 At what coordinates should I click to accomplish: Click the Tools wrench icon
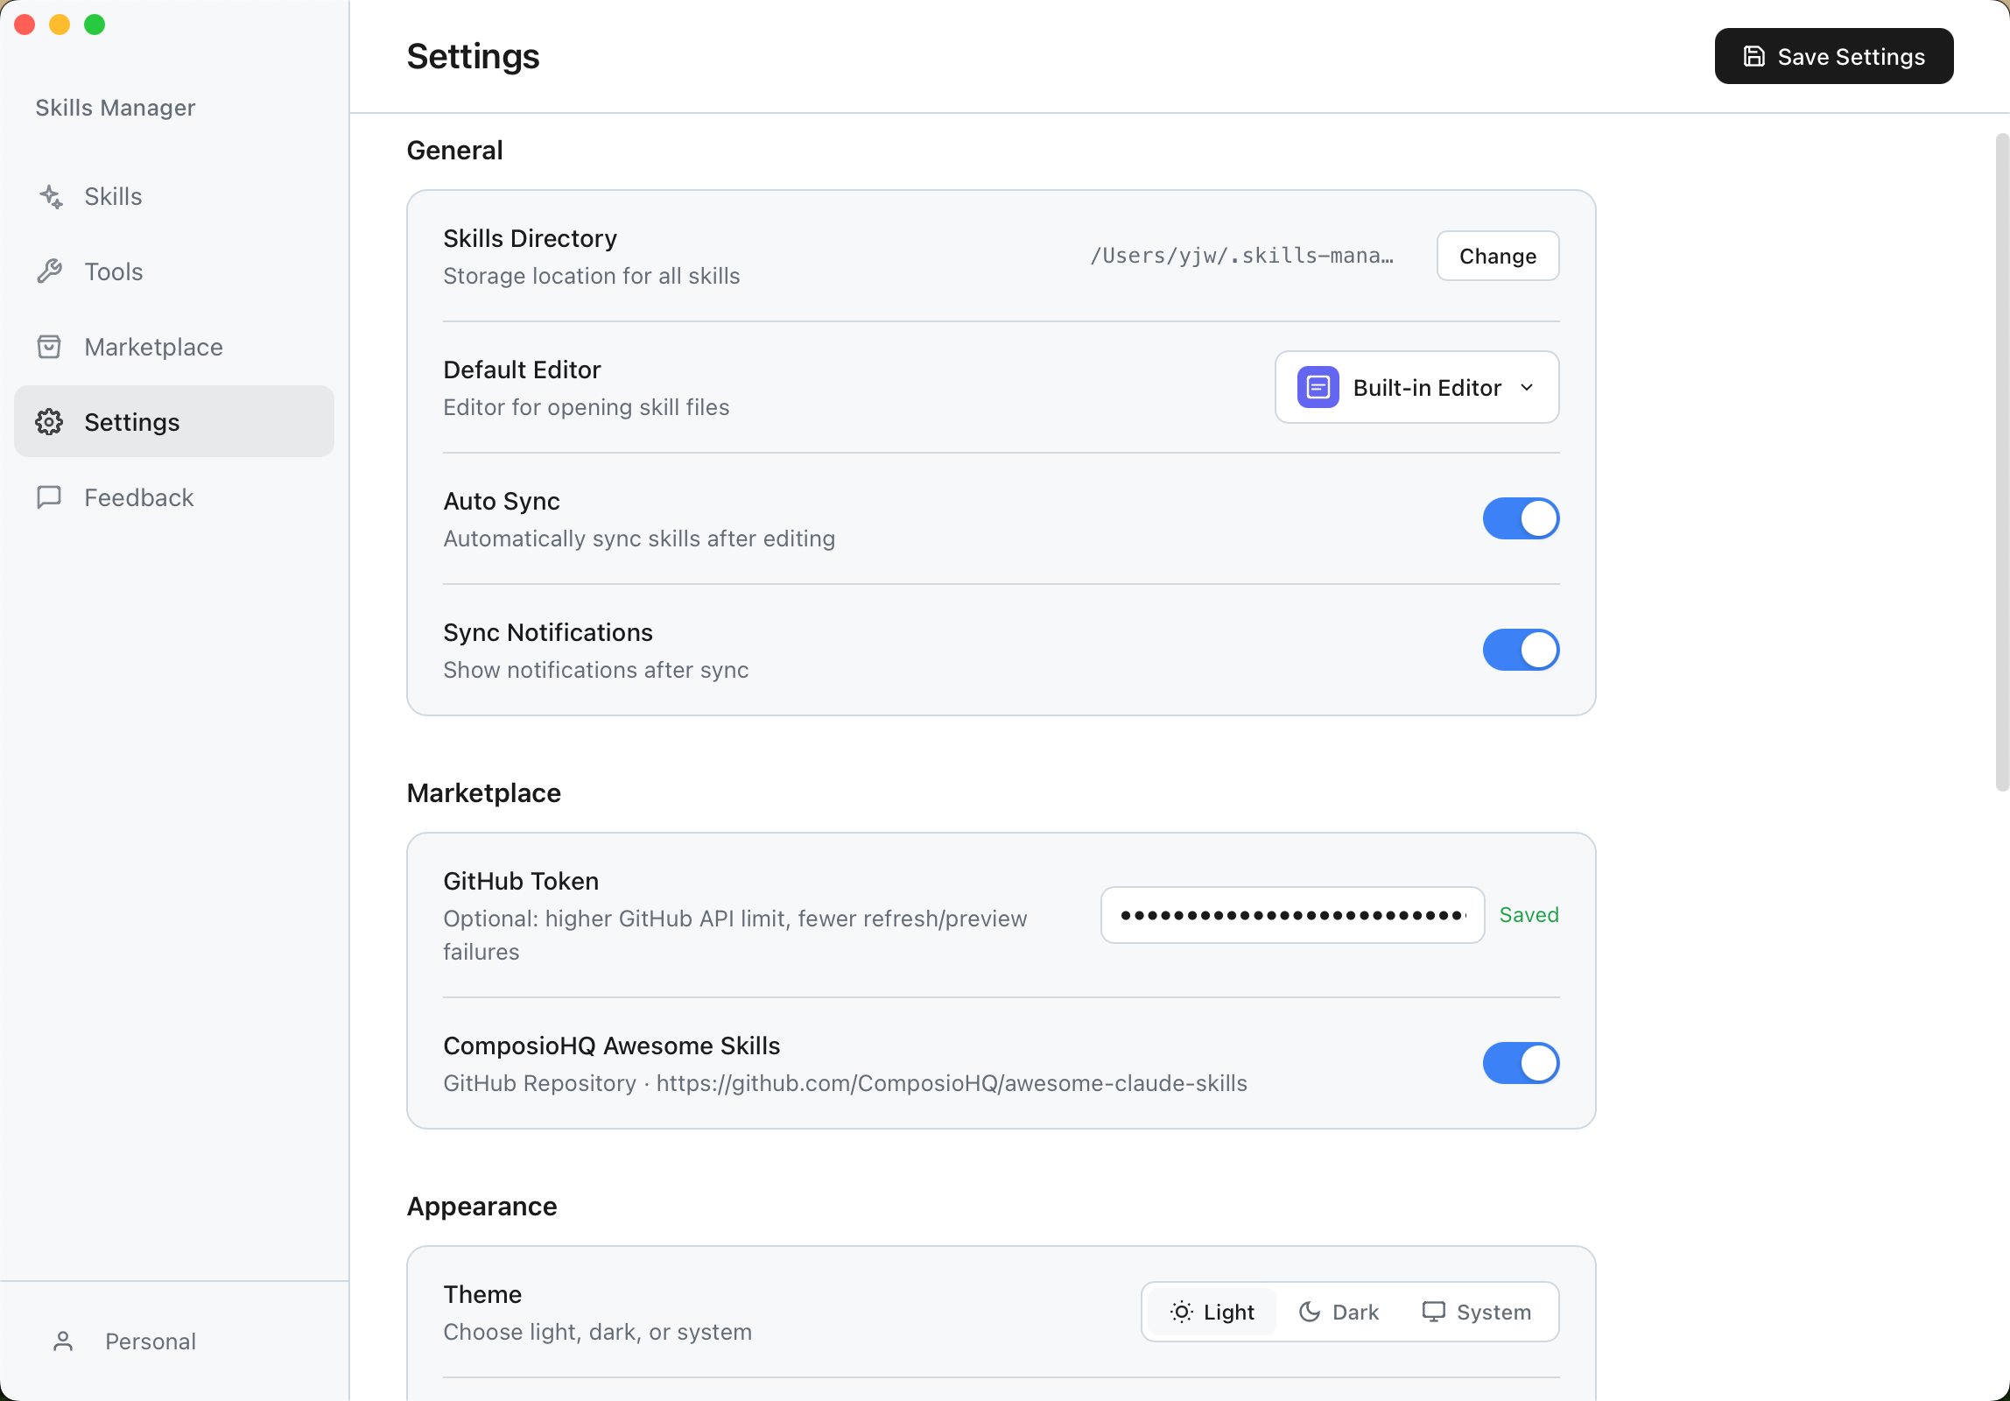point(50,271)
